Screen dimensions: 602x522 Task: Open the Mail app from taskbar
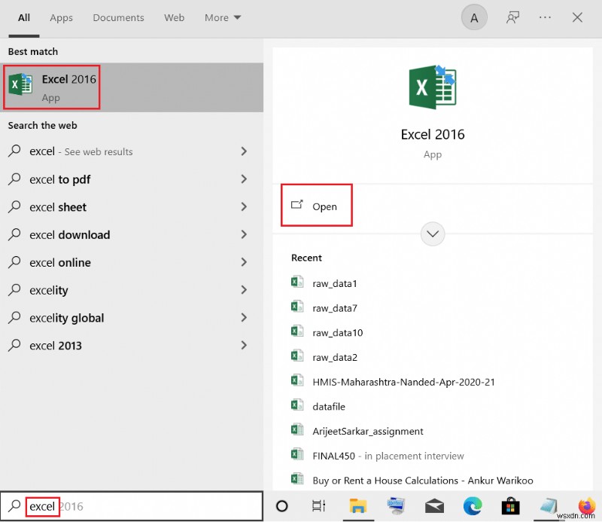435,506
